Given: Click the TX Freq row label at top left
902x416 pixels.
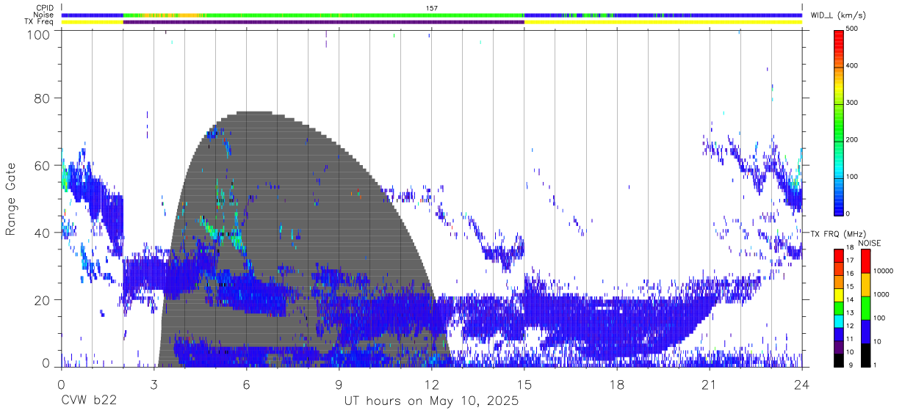Looking at the screenshot, I should coord(40,22).
